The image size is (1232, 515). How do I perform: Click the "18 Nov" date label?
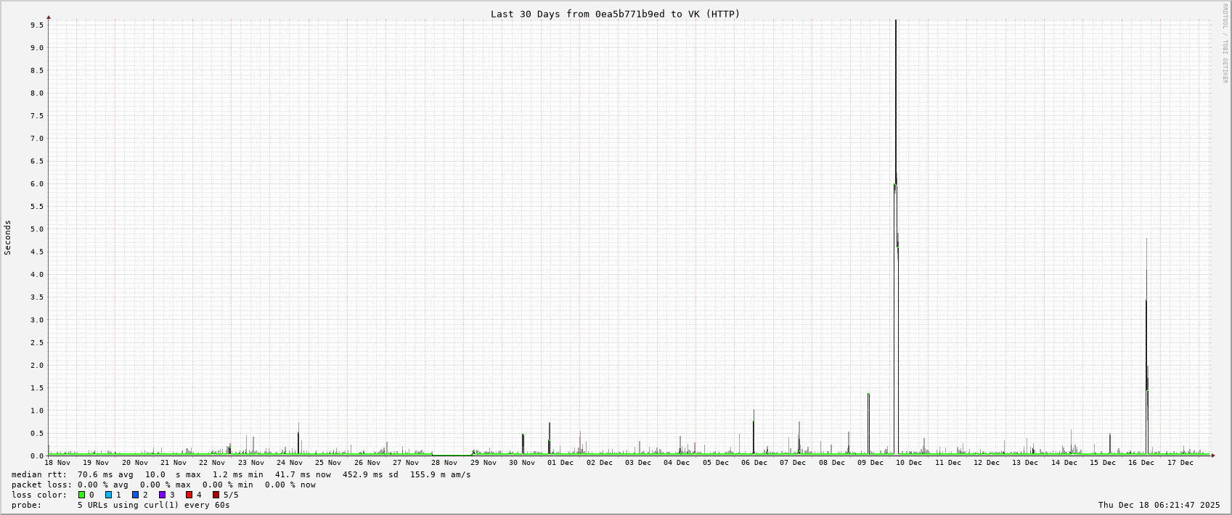click(57, 463)
